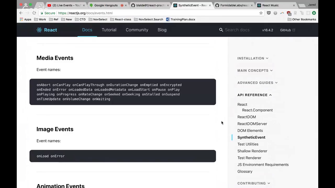Open the Other Bookmarks folder
335x188 pixels.
302,19
